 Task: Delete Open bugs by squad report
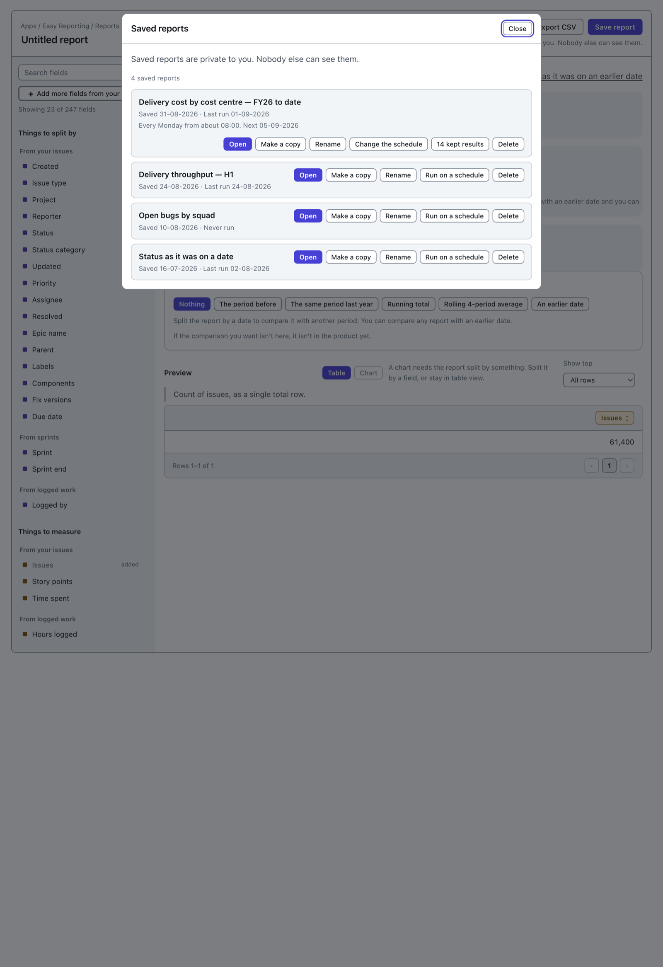508,216
